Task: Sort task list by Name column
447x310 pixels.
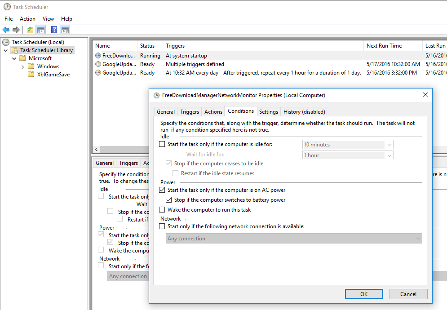Action: (x=115, y=46)
